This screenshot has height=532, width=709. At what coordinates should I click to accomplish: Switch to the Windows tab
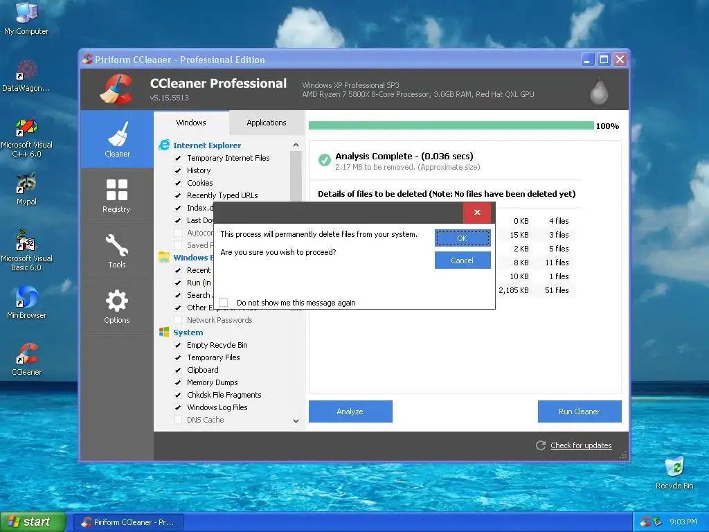[191, 123]
